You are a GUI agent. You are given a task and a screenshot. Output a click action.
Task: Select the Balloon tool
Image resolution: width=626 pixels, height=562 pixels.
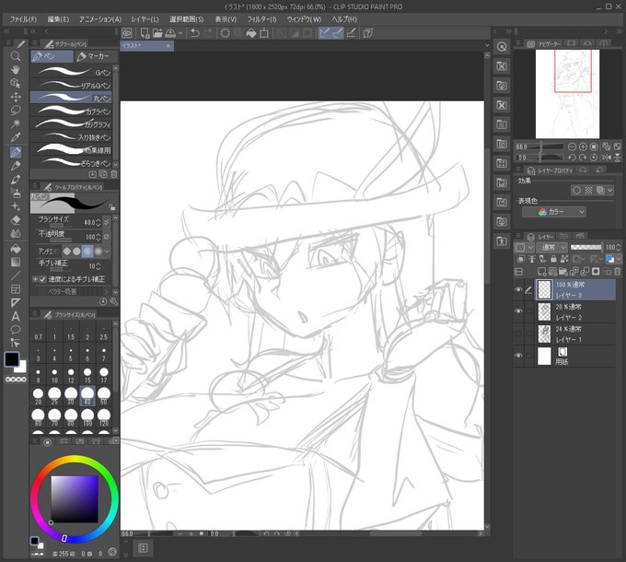click(x=15, y=330)
